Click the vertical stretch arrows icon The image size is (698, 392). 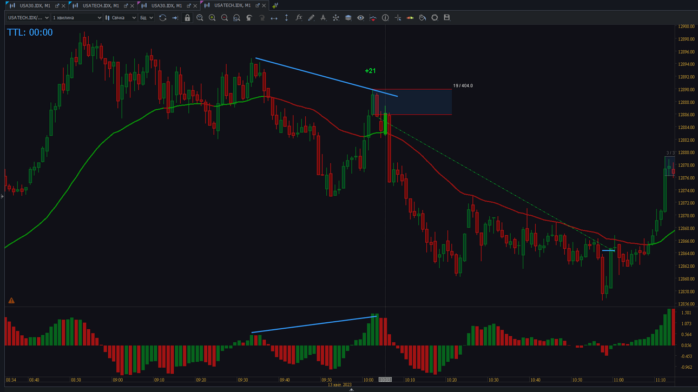(x=286, y=18)
